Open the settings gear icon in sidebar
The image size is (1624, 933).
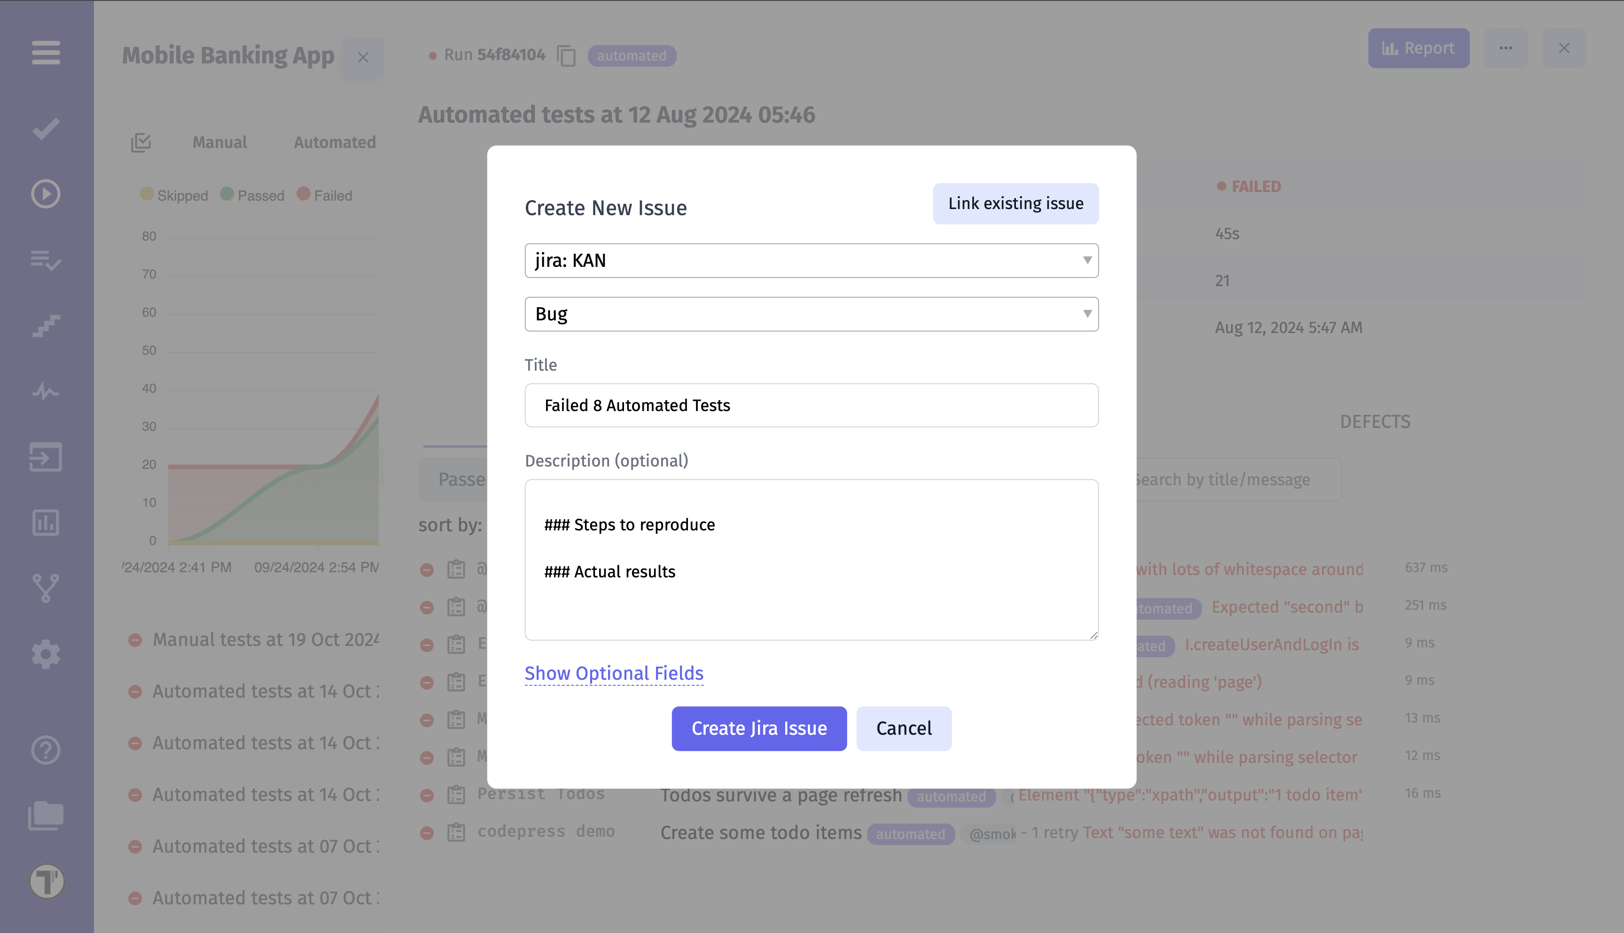point(46,653)
